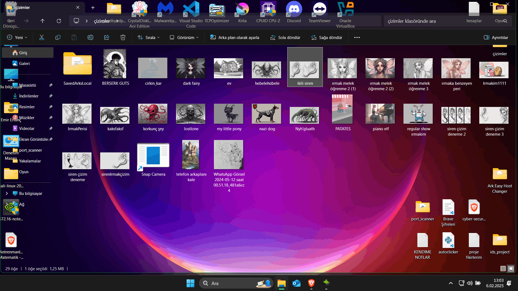Expand Bu bilgisayar in navigation pane
The width and height of the screenshot is (518, 291).
coord(7,193)
